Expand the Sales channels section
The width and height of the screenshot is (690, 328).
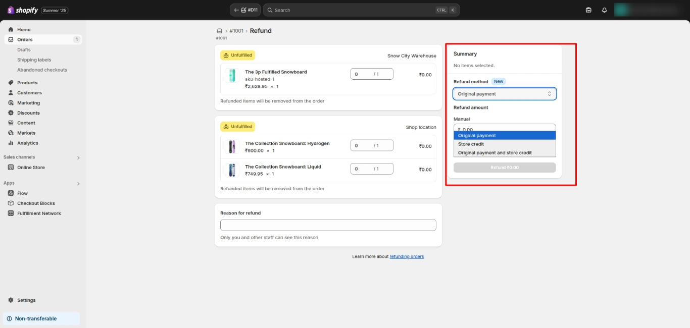78,158
